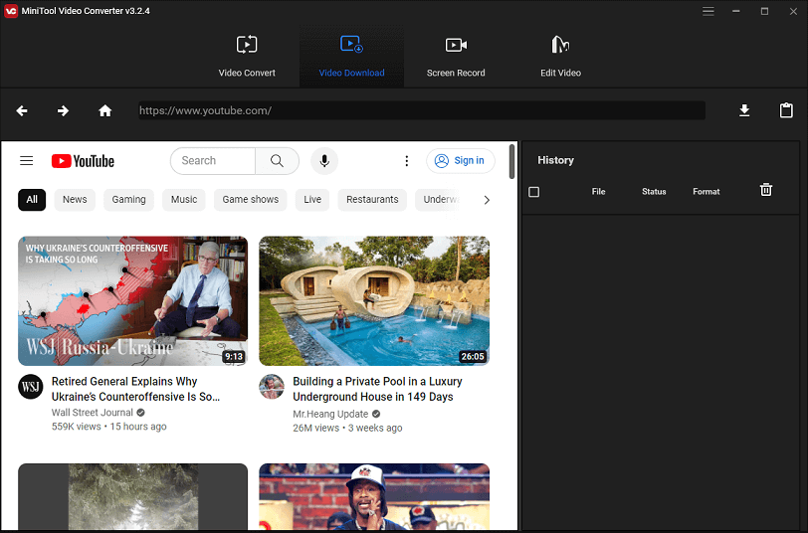Select the Live filter chip
This screenshot has width=808, height=533.
point(312,200)
